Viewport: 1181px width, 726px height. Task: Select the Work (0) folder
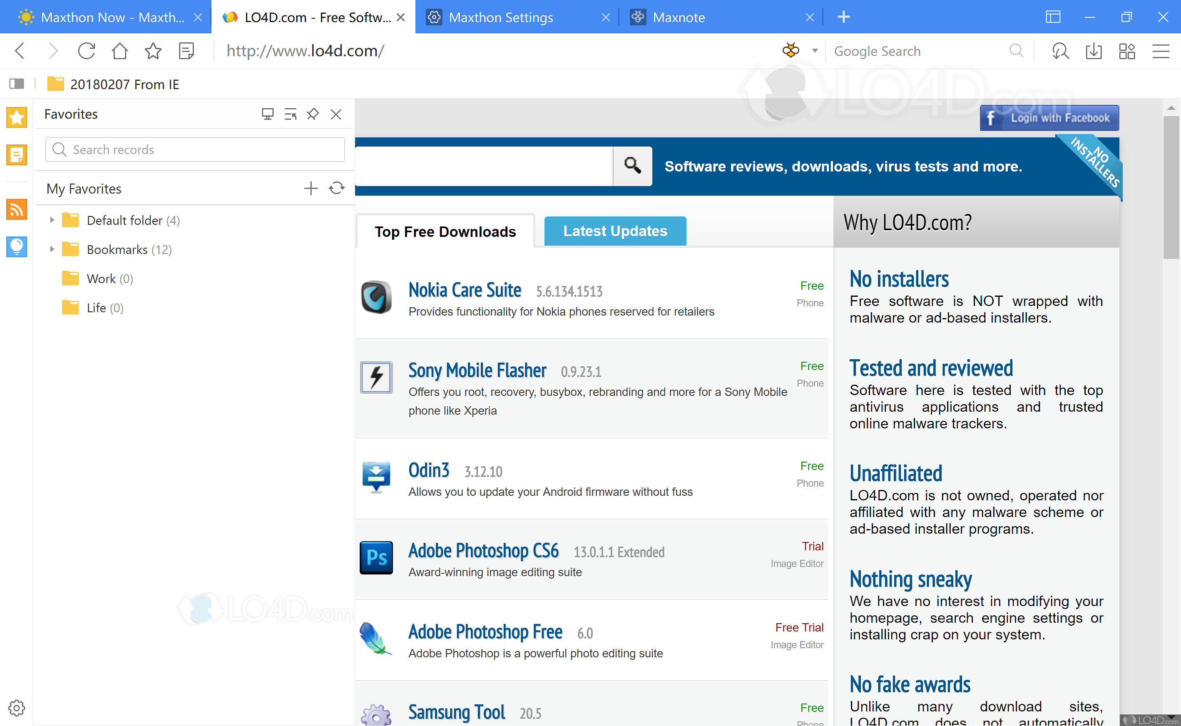click(x=97, y=278)
